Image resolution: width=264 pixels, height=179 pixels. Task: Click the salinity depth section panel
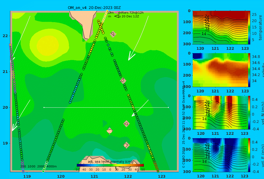[220, 70]
